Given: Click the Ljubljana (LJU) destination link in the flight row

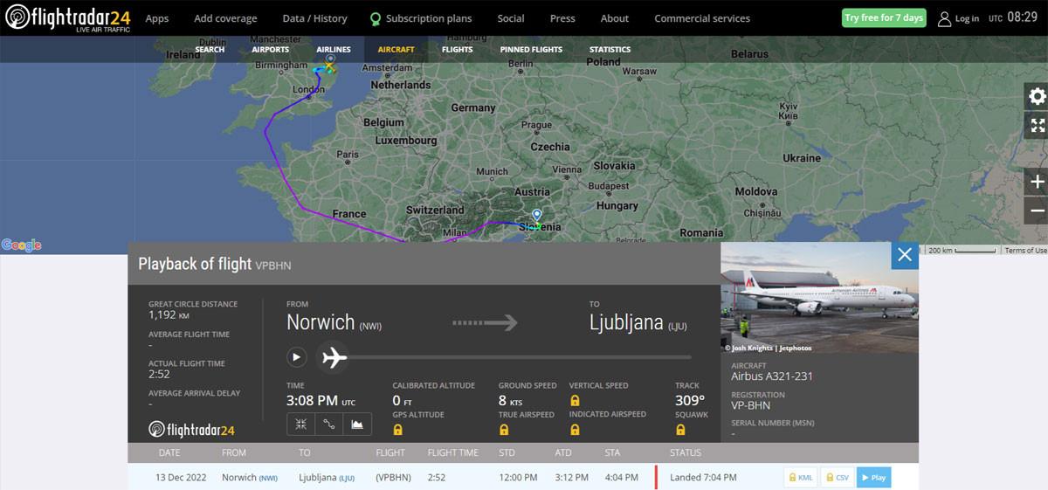Looking at the screenshot, I should [x=327, y=478].
